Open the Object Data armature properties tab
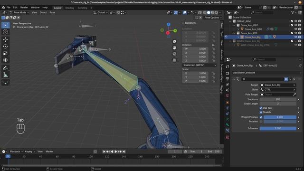Viewport: 304px width, 171px height. pos(228,119)
